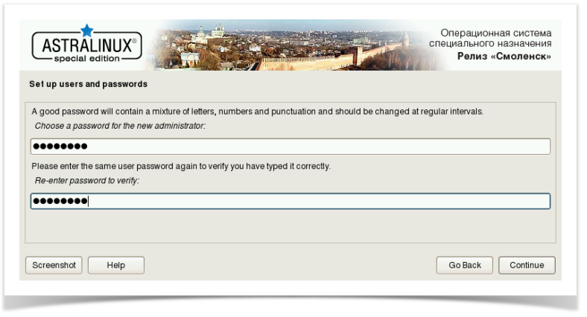Viewport: 587px width, 317px height.
Task: Focus the re-enter password verification field
Action: coord(291,201)
